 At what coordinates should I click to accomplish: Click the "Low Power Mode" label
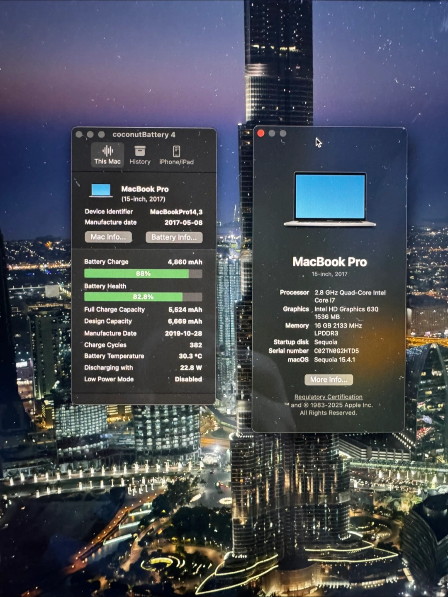coord(109,379)
